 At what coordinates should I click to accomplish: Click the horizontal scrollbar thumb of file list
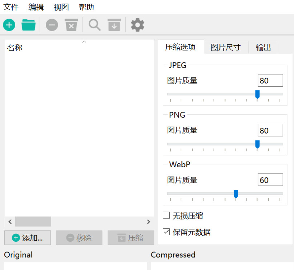pyautogui.click(x=33, y=222)
